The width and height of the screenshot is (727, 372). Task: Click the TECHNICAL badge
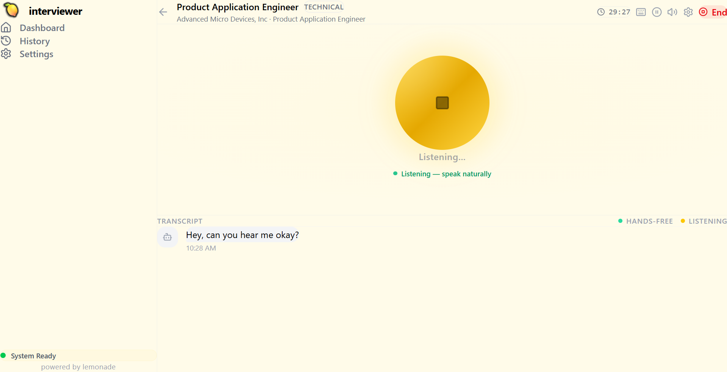point(324,7)
